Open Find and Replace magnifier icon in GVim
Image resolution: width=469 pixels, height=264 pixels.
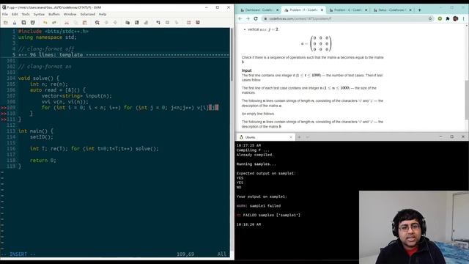(97, 23)
